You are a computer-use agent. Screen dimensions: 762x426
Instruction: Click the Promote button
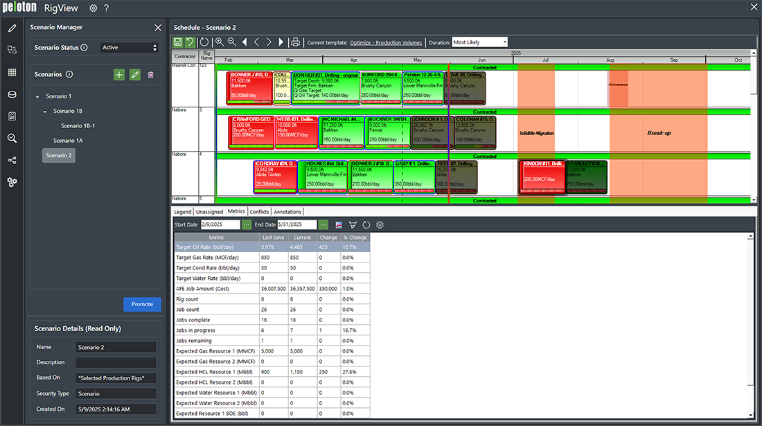[142, 304]
